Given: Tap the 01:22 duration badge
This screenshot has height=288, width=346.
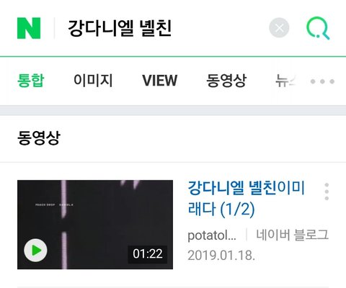Looking at the screenshot, I should [x=148, y=253].
